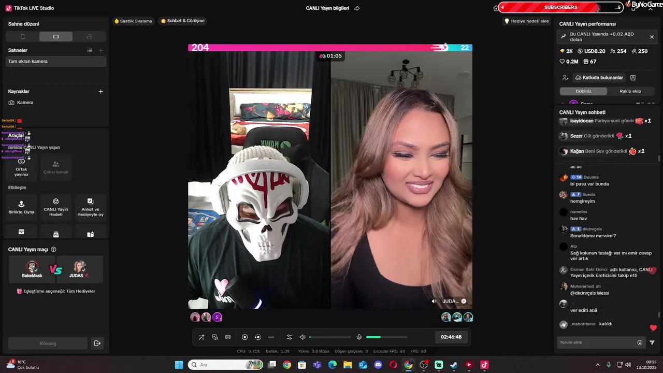
Task: Click Deusira username in chat
Action: [x=591, y=177]
